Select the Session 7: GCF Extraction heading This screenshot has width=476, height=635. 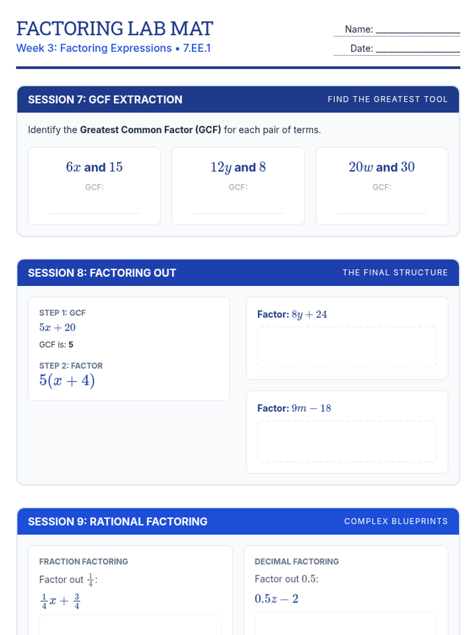[105, 100]
